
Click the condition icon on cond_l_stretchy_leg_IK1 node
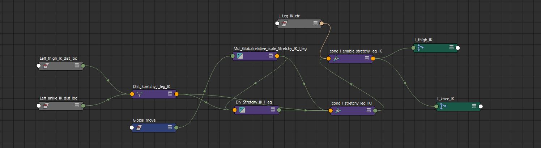[x=338, y=110]
